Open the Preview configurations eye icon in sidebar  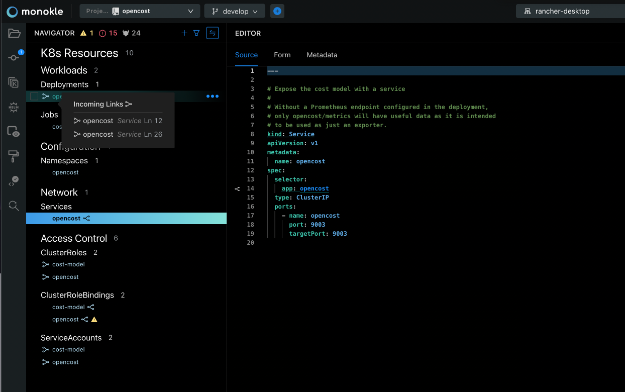tap(14, 132)
